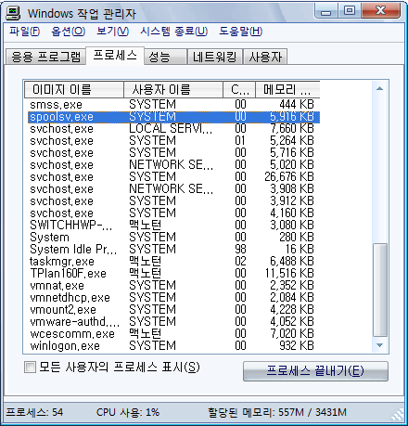Select the smss.exe process row
The image size is (408, 426).
click(x=172, y=105)
